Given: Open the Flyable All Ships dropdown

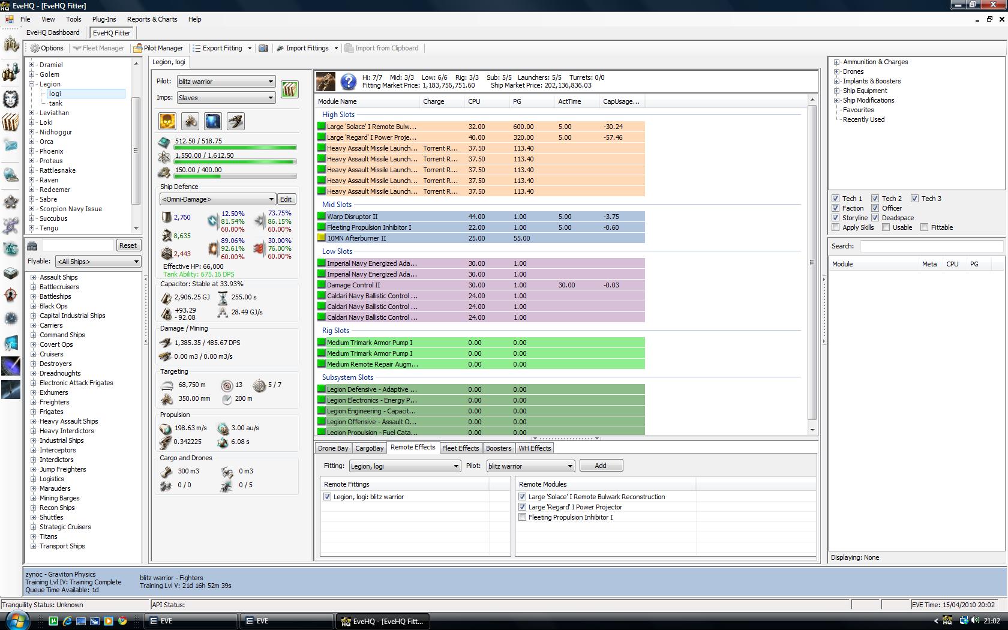Looking at the screenshot, I should click(x=98, y=262).
